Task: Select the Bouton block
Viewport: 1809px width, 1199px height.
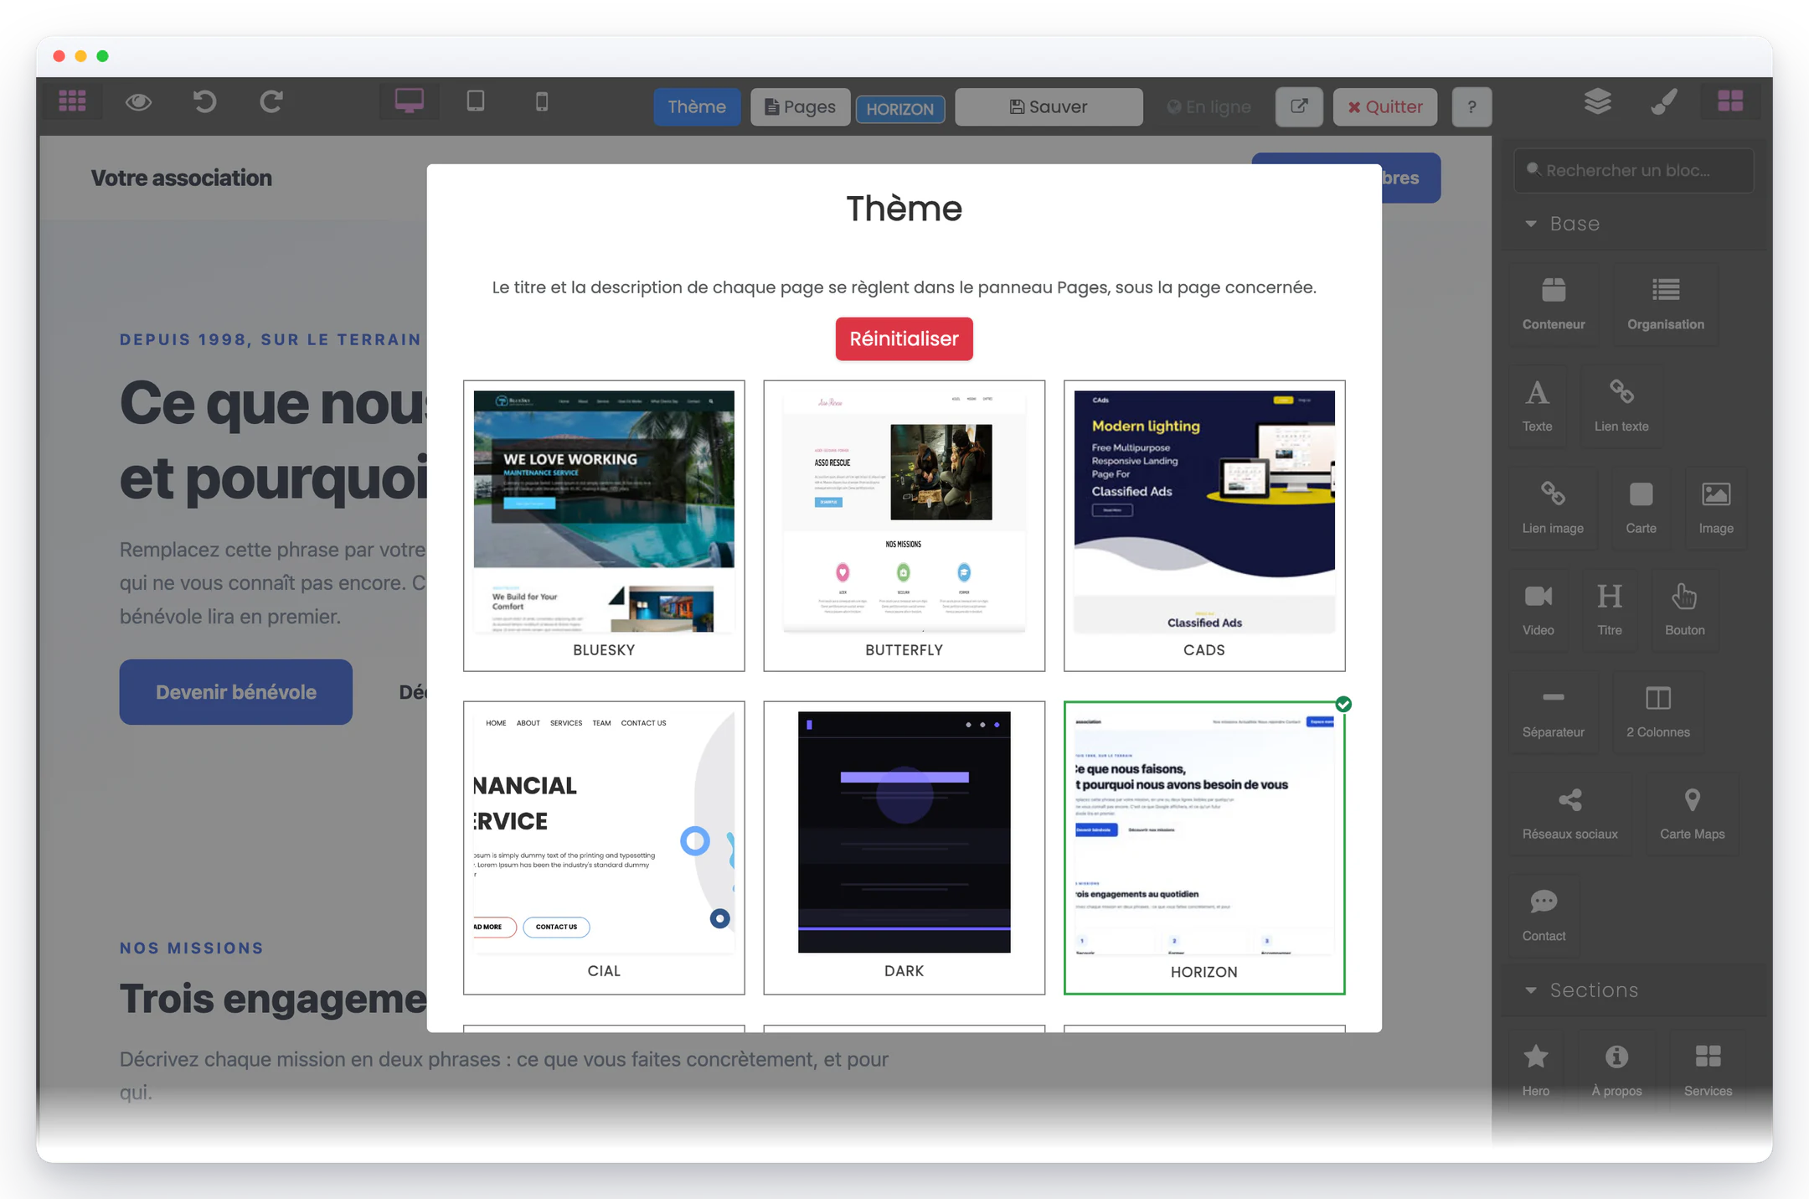Action: coord(1685,611)
